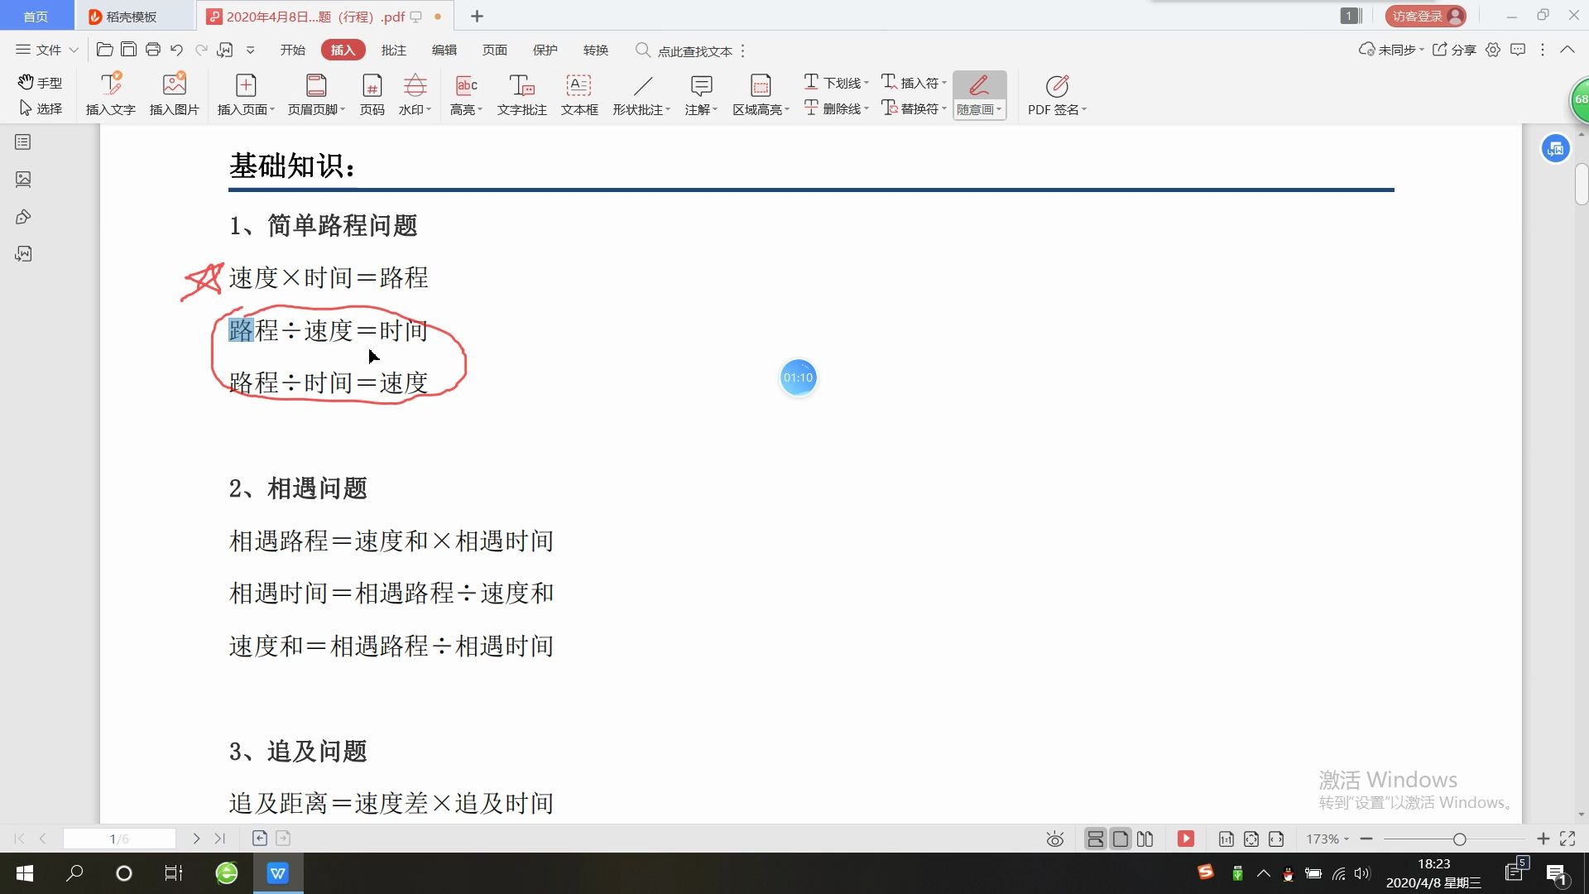The image size is (1589, 894).
Task: Open the Insert Page (插入页面) dropdown
Action: coord(246,94)
